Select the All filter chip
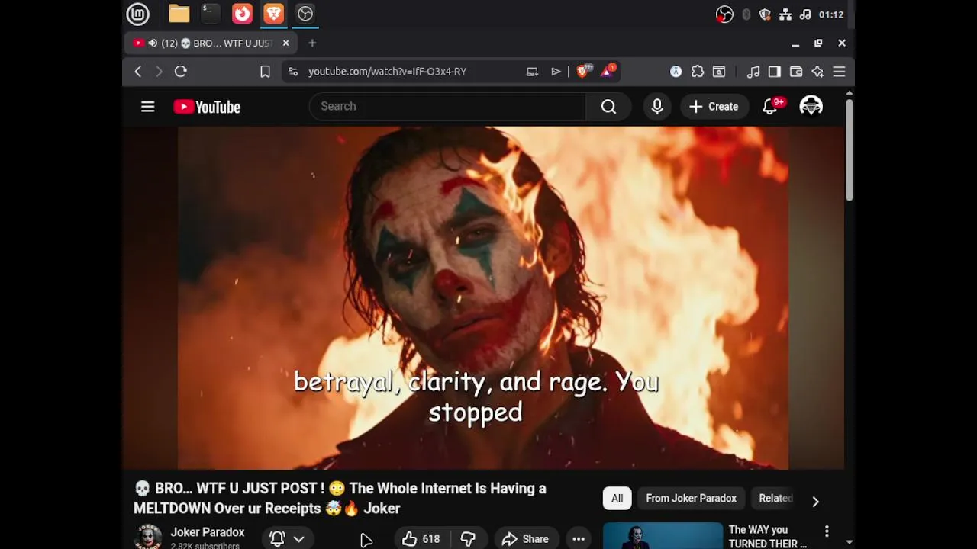 617,498
